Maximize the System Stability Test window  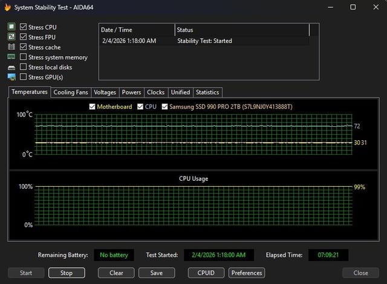[x=353, y=7]
